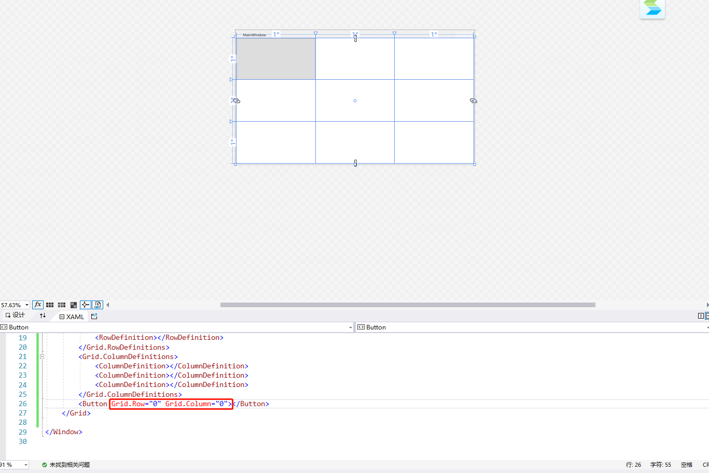Switch to the 设计 design tab
Viewport: 709px width, 473px height.
(15, 315)
